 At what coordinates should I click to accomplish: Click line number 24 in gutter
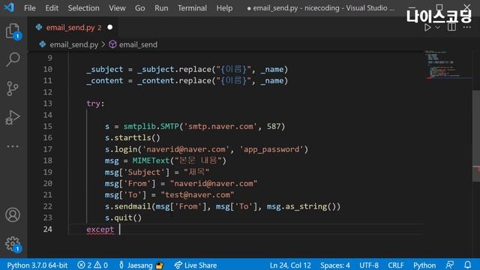click(x=47, y=229)
